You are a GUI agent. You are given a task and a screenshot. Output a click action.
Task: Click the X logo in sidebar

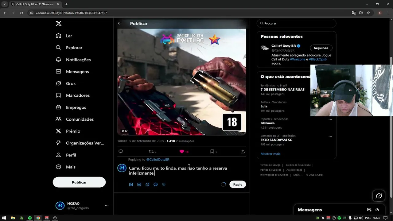click(59, 24)
